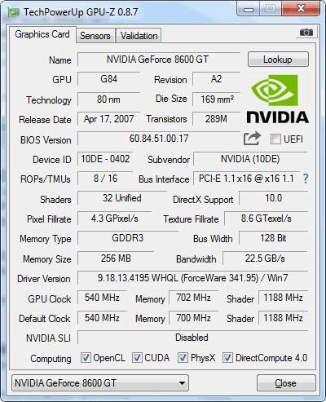The width and height of the screenshot is (326, 402).
Task: Click the Driver Version text field
Action: (192, 278)
